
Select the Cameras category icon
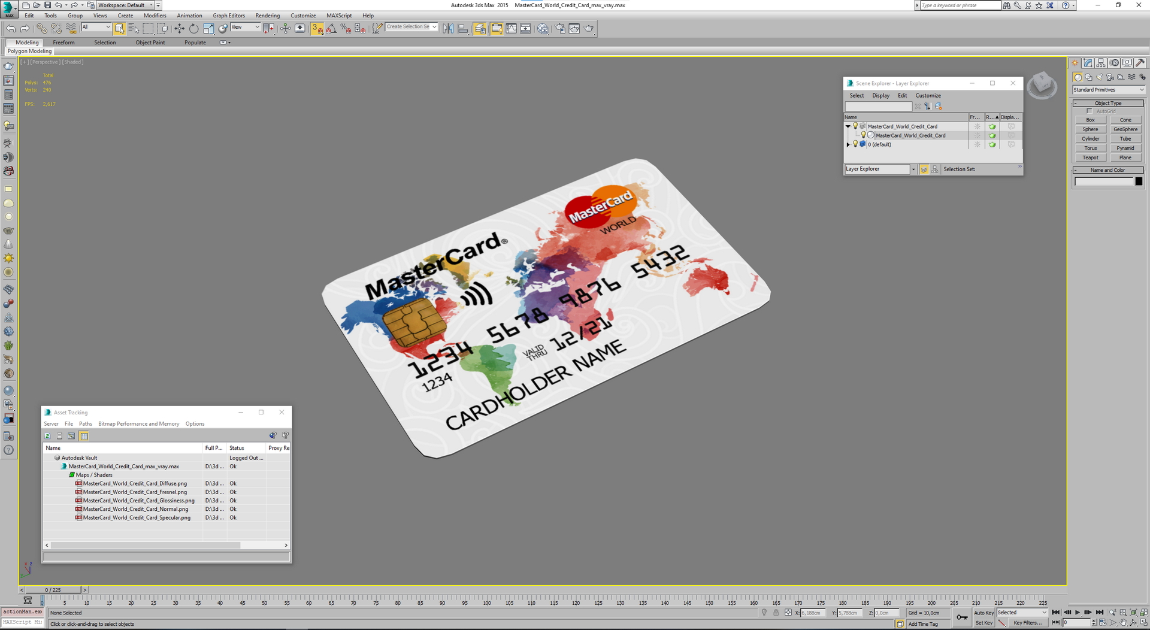point(1110,77)
